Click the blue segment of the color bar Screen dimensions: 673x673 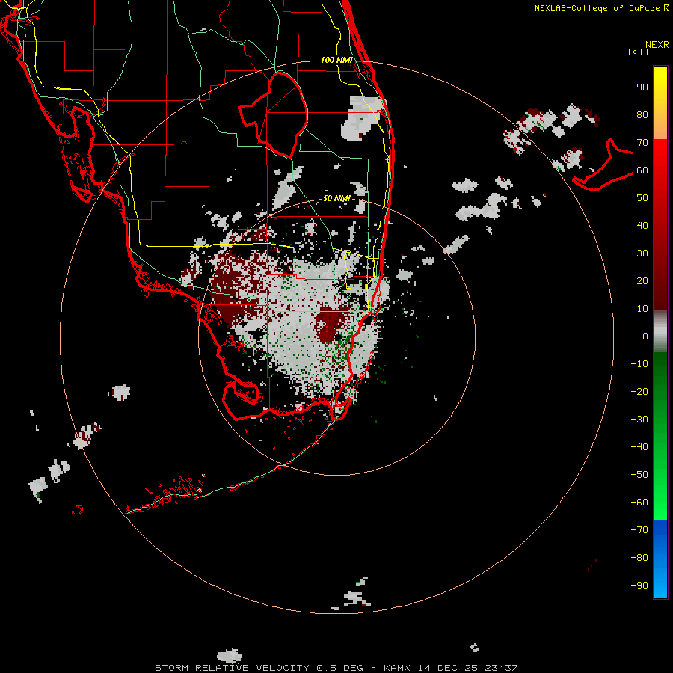click(660, 559)
